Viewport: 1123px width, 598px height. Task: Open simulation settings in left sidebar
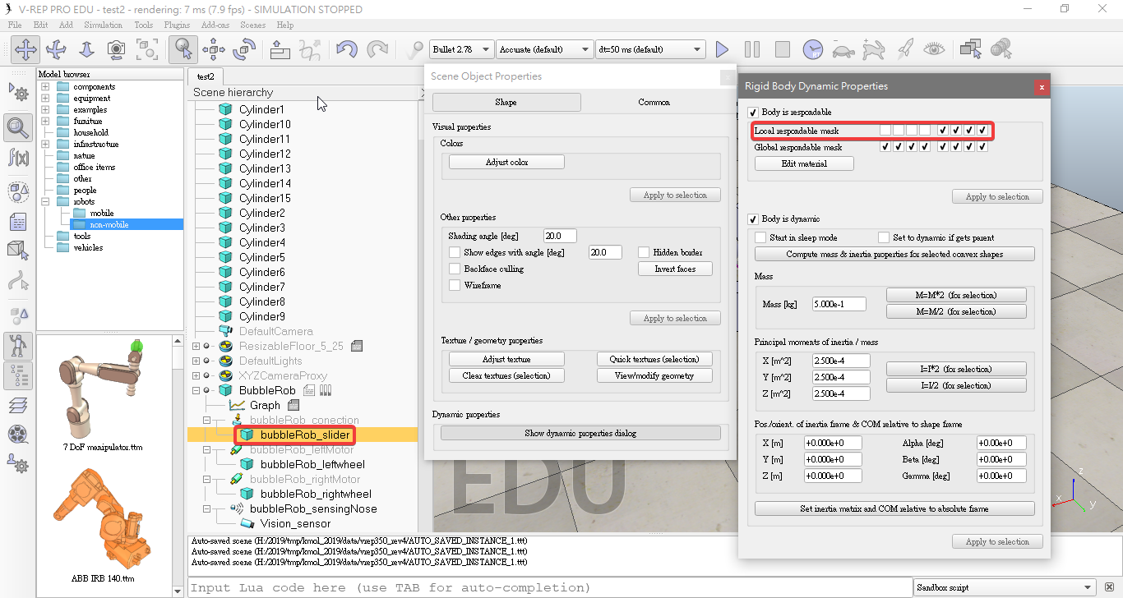tap(18, 92)
